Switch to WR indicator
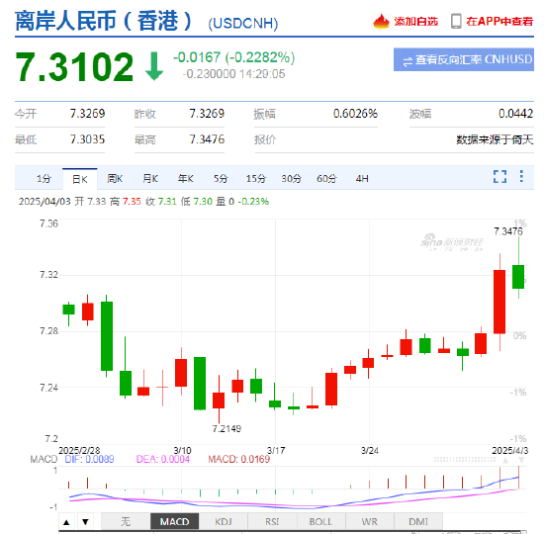Image resolution: width=544 pixels, height=534 pixels. coord(370,522)
